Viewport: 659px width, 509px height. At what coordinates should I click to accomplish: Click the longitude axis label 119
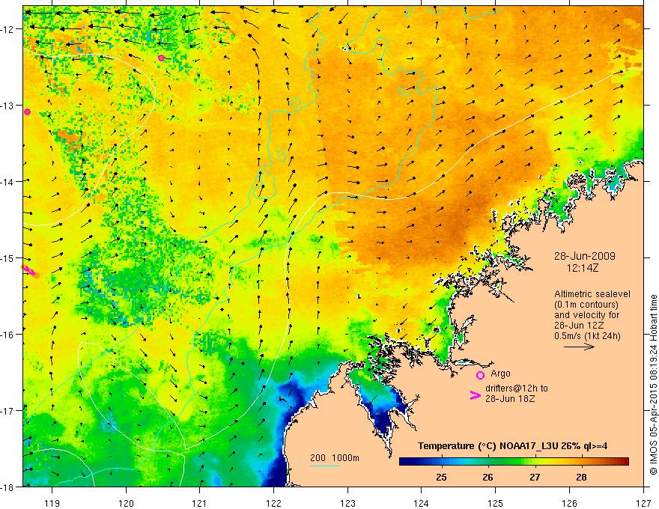(52, 503)
